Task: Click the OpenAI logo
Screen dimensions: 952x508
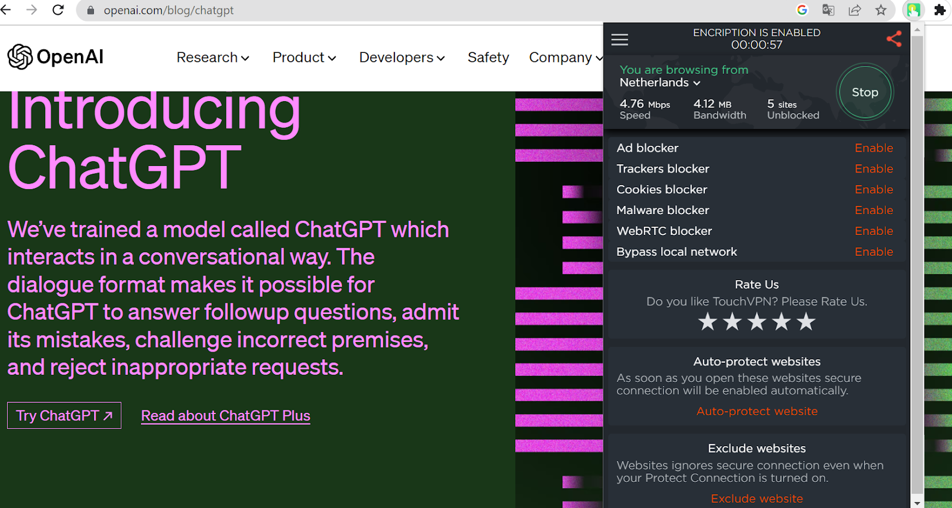Action: (55, 57)
